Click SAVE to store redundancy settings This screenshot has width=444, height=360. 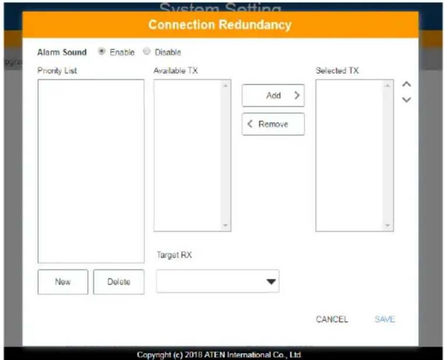[x=384, y=319]
